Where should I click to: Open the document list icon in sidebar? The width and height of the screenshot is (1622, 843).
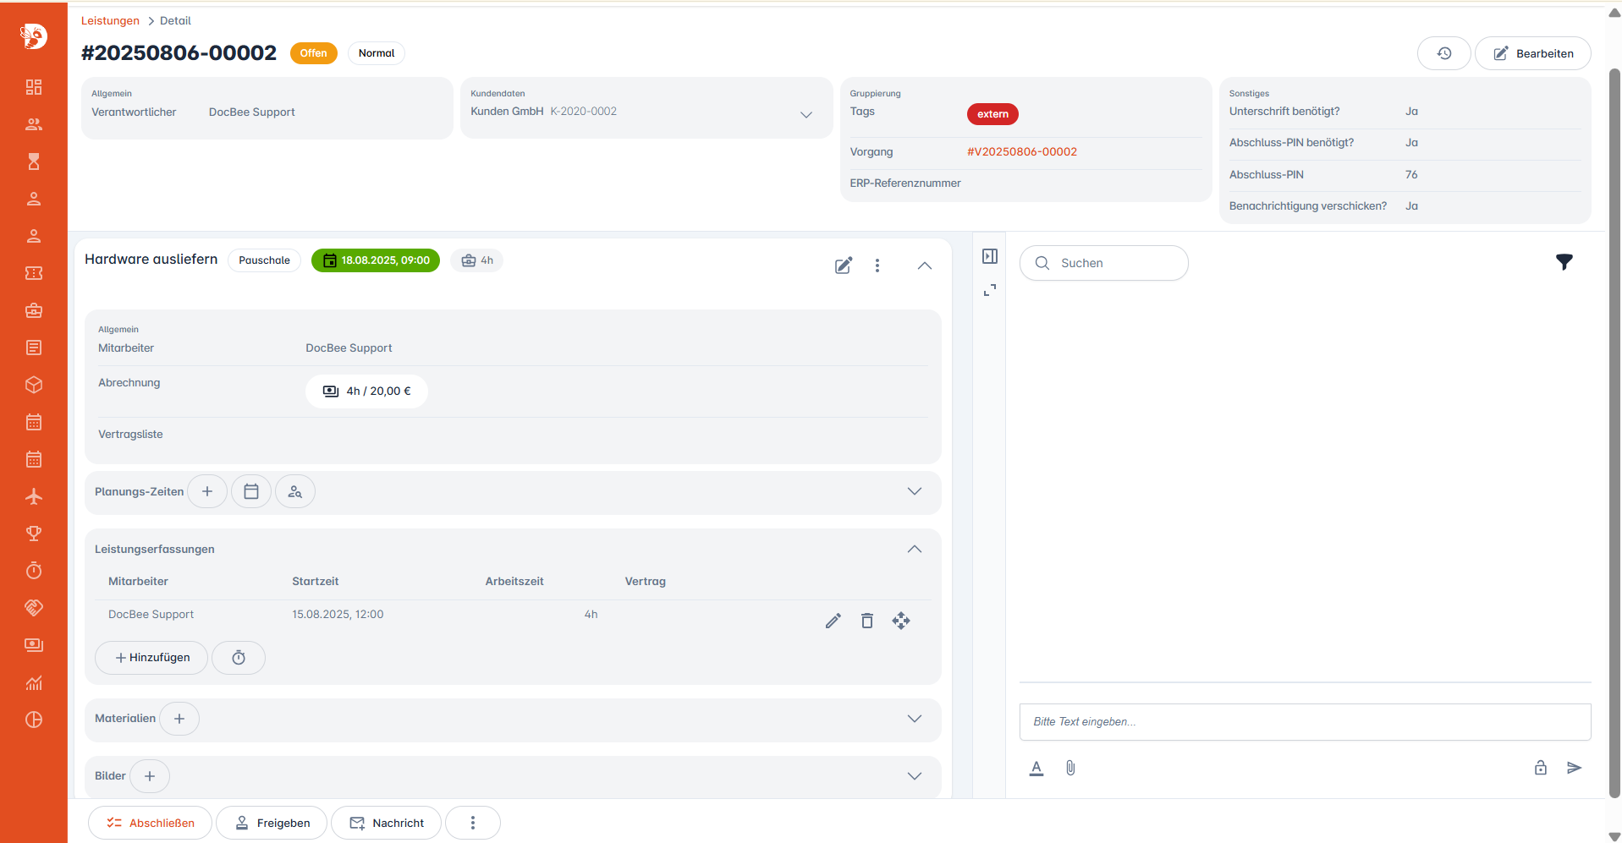34,348
